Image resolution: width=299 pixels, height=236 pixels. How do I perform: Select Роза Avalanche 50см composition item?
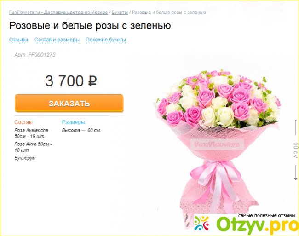(31, 133)
